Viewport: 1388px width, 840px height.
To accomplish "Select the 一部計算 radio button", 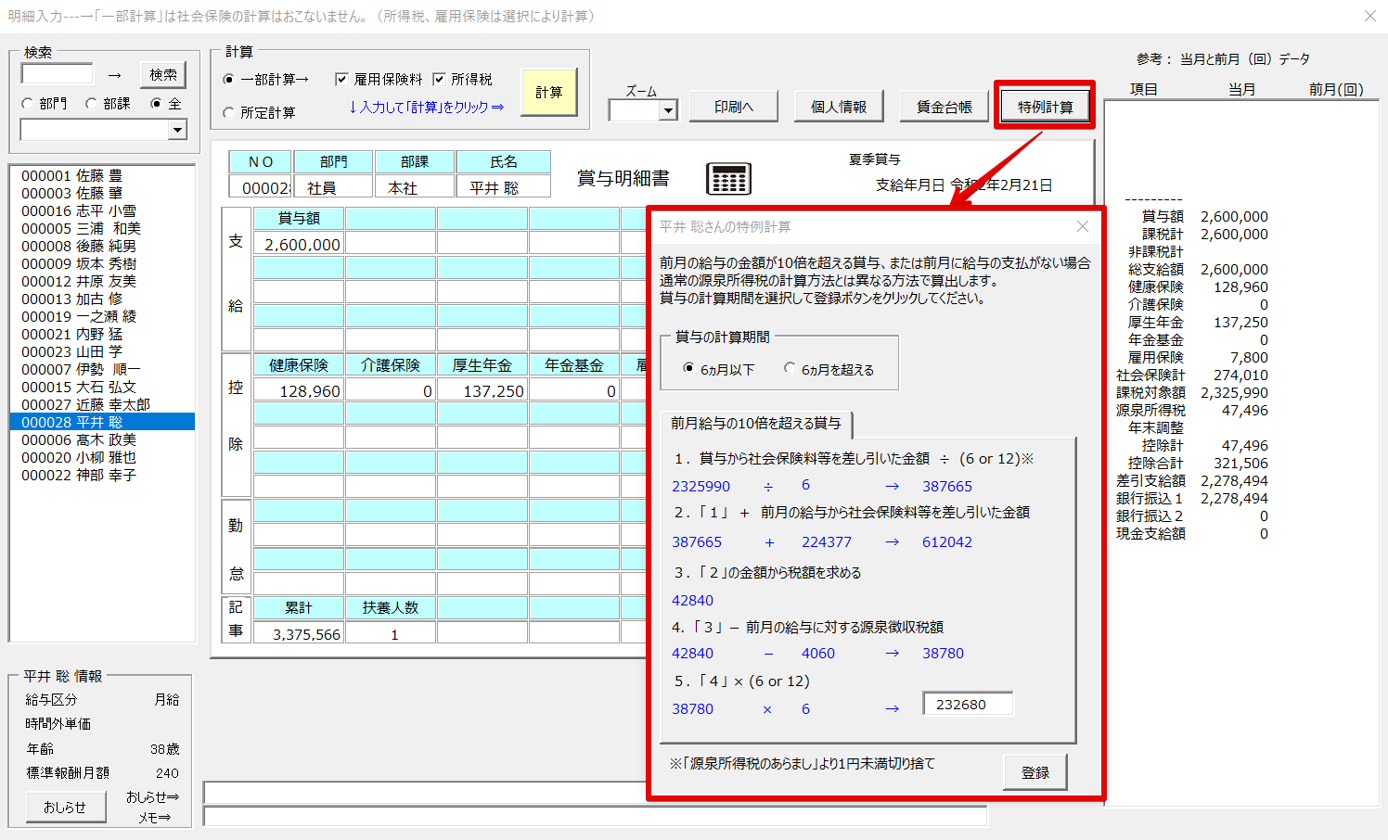I will pos(229,80).
